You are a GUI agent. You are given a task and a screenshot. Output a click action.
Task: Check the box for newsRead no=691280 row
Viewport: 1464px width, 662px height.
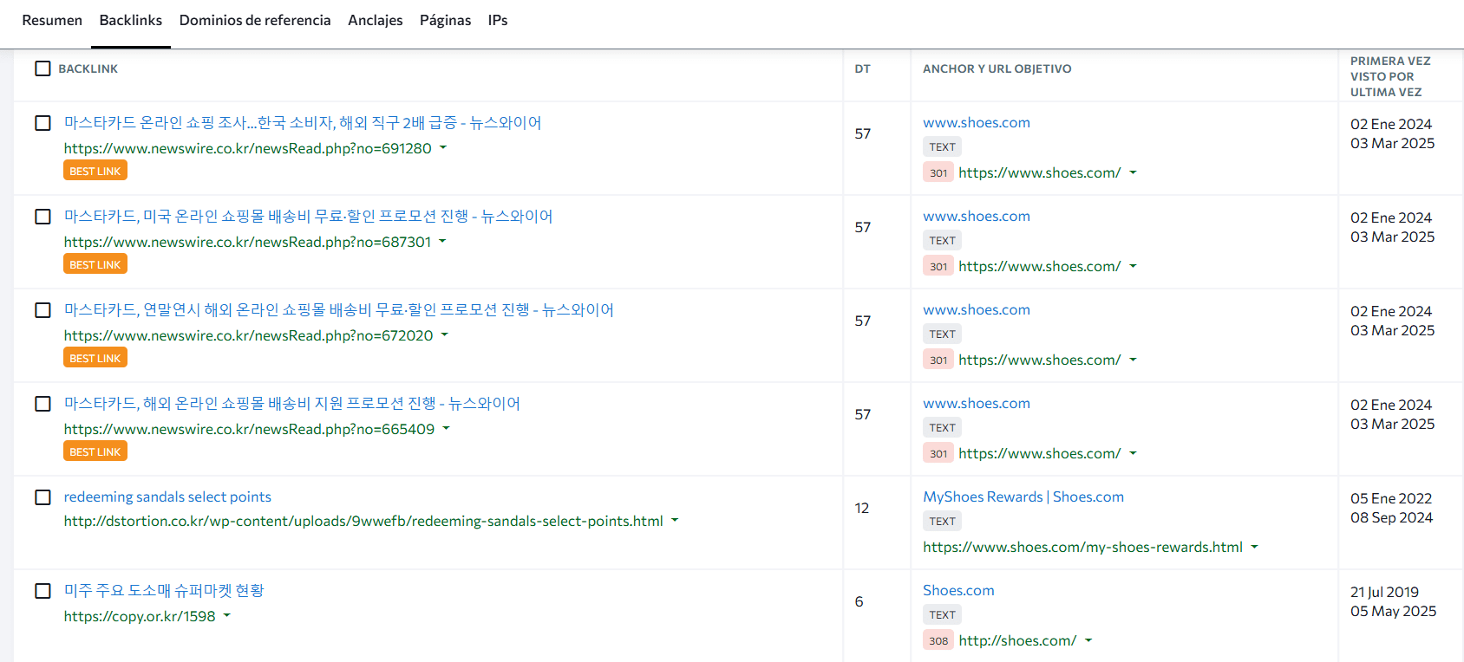[42, 123]
